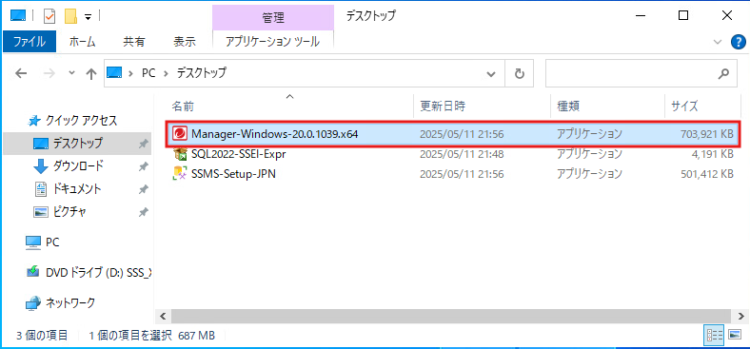Screen dimensions: 750x349
Task: Switch to large icons view in status bar
Action: coord(734,336)
